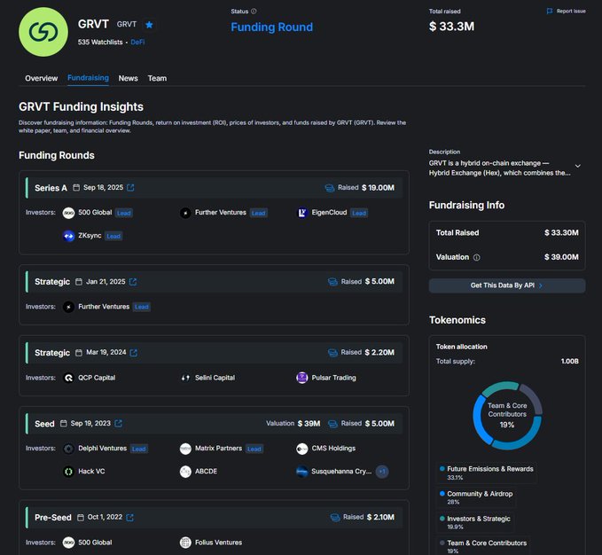Image resolution: width=602 pixels, height=555 pixels.
Task: Click the teal Investors & Strategic donut segment
Action: 499,387
